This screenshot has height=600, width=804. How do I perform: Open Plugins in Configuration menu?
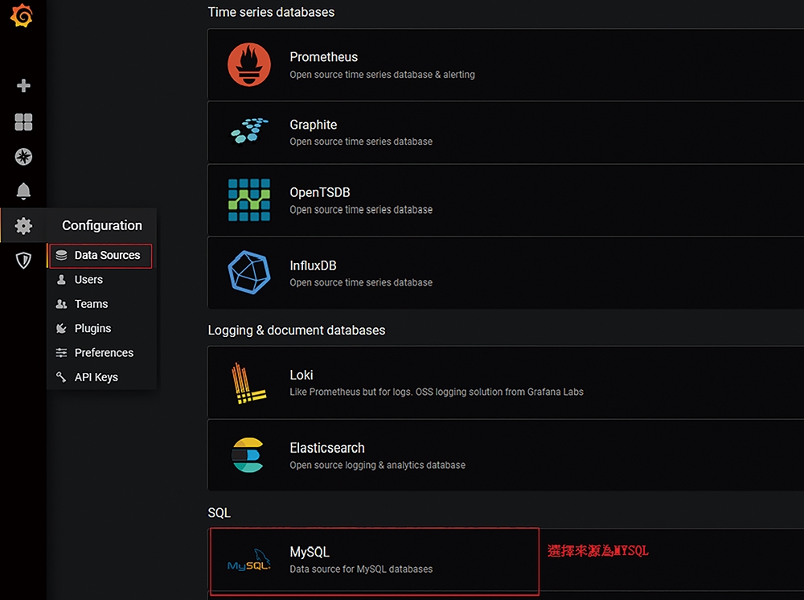tap(92, 328)
